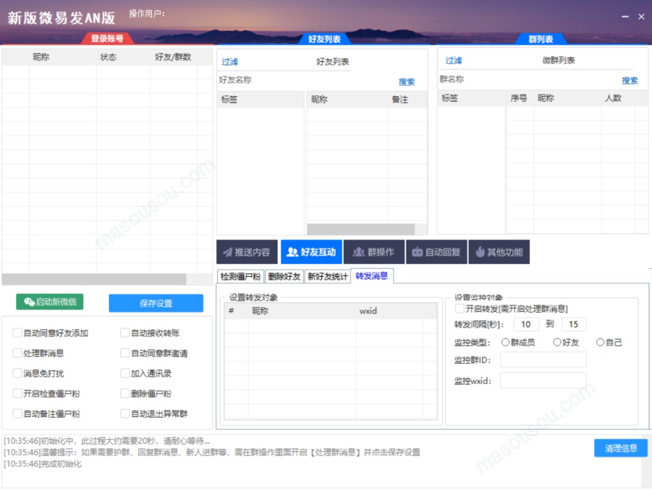The width and height of the screenshot is (652, 491).
Task: Check the 加入通讯录 option
Action: click(x=125, y=373)
